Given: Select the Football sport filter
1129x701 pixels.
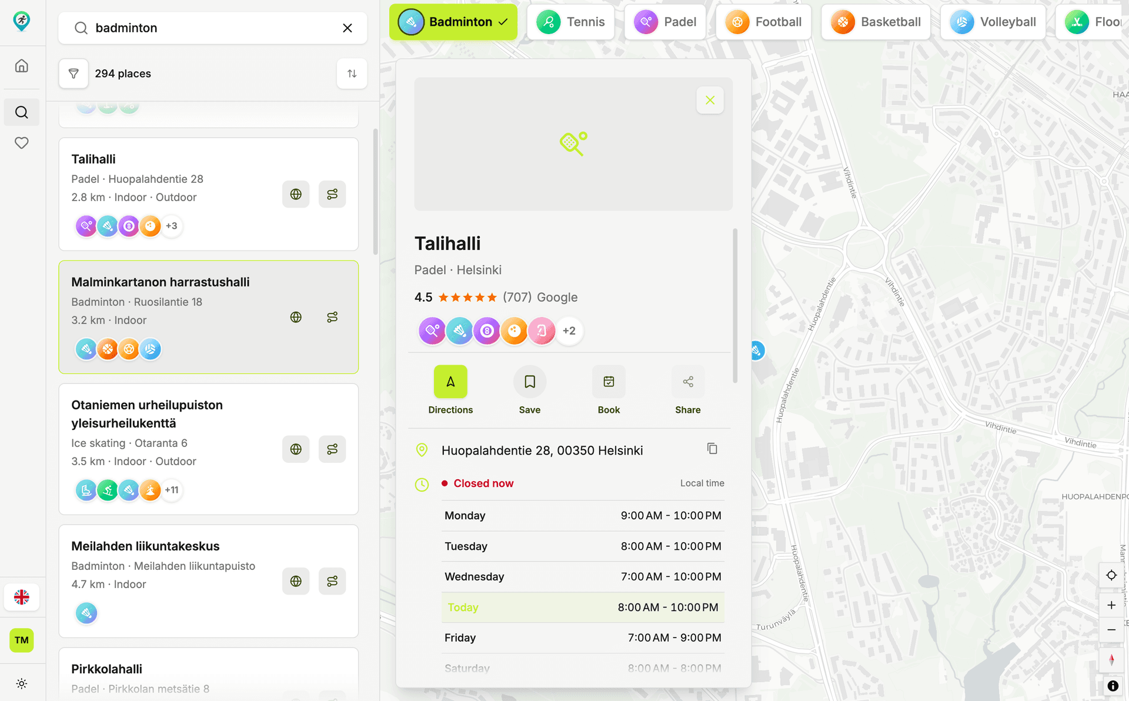Looking at the screenshot, I should click(763, 22).
